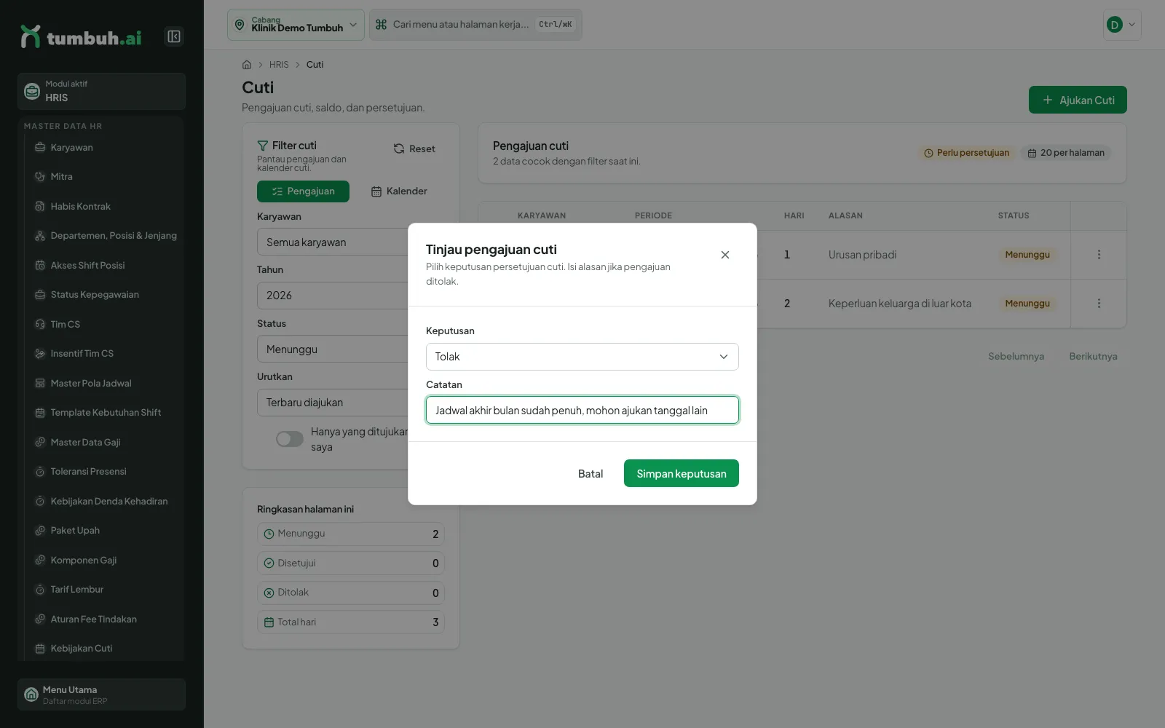Reset the cuti filters
Image resolution: width=1165 pixels, height=728 pixels.
click(414, 149)
